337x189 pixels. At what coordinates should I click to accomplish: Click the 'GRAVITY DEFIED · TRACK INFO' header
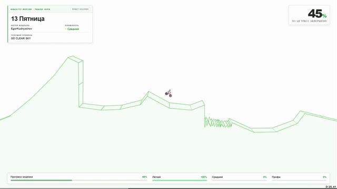[31, 9]
